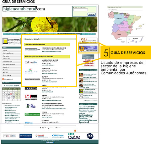Click siguiente pagination link
The image size is (151, 144).
[x=51, y=128]
